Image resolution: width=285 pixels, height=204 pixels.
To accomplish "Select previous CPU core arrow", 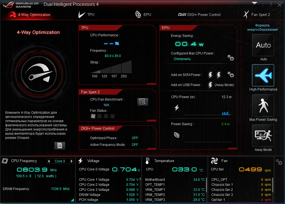I will (x=49, y=161).
